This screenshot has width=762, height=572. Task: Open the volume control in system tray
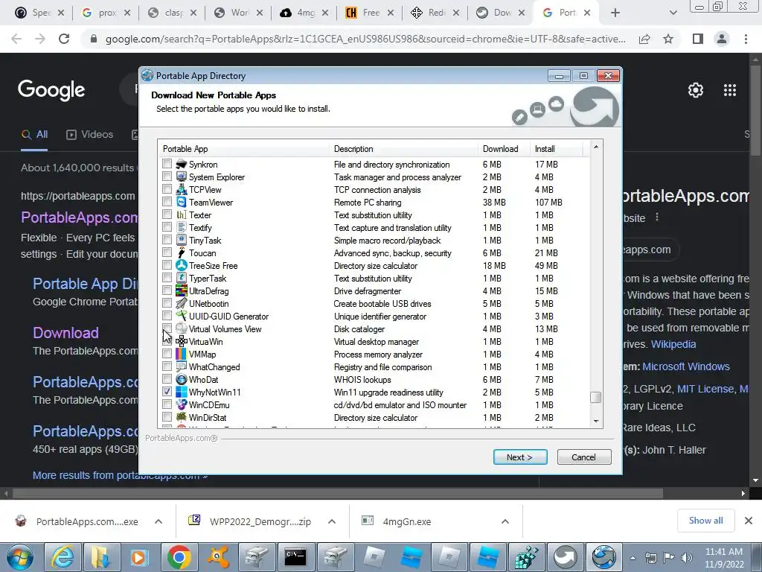[687, 558]
